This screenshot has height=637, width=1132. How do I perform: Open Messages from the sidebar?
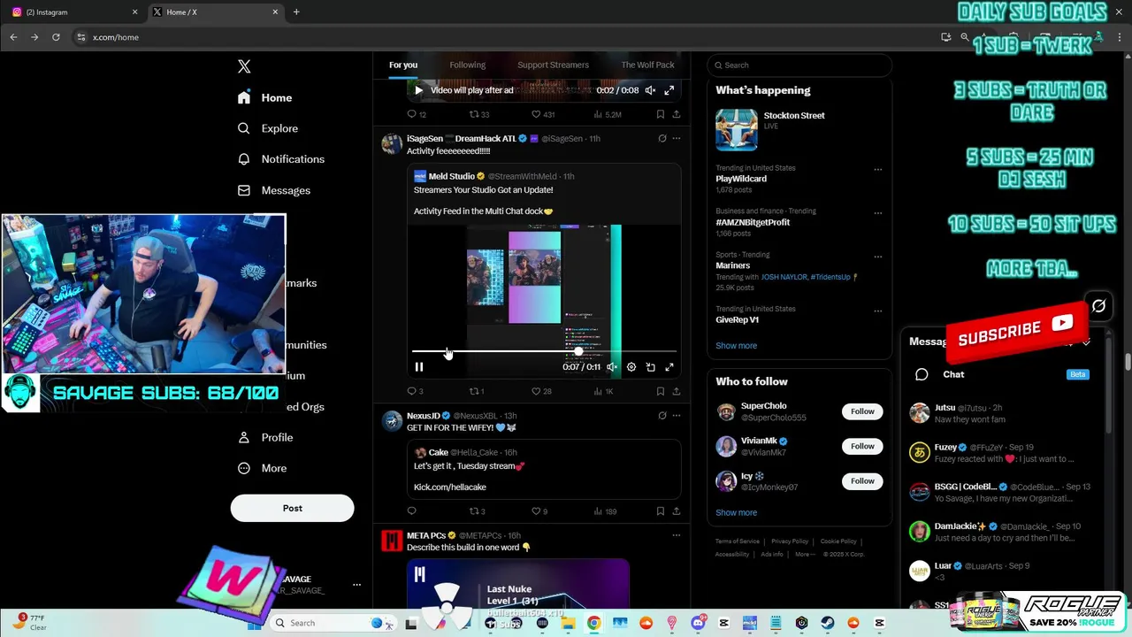coord(274,190)
